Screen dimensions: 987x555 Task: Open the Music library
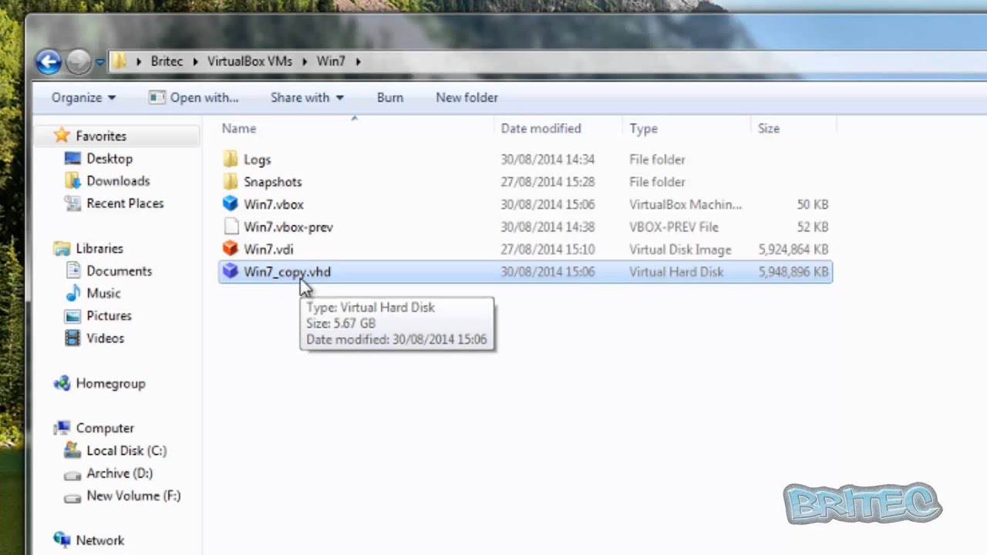[103, 294]
